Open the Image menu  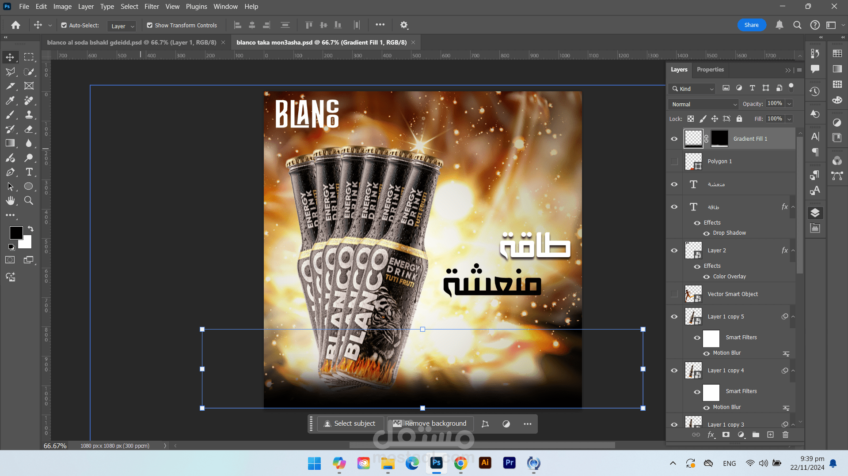click(62, 7)
